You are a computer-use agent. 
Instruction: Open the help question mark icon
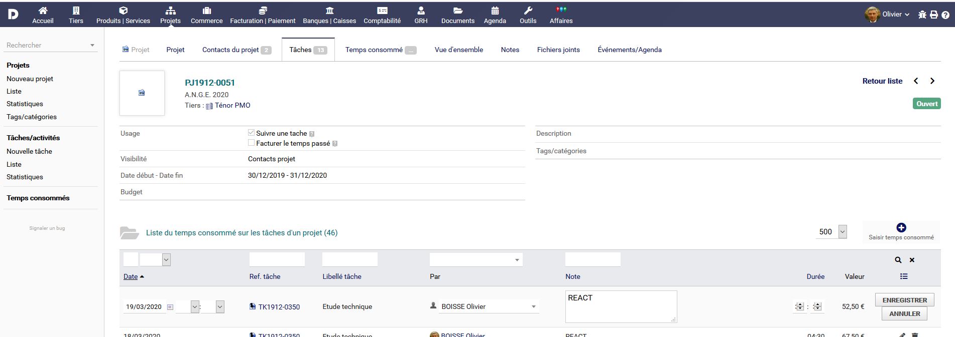tap(945, 15)
